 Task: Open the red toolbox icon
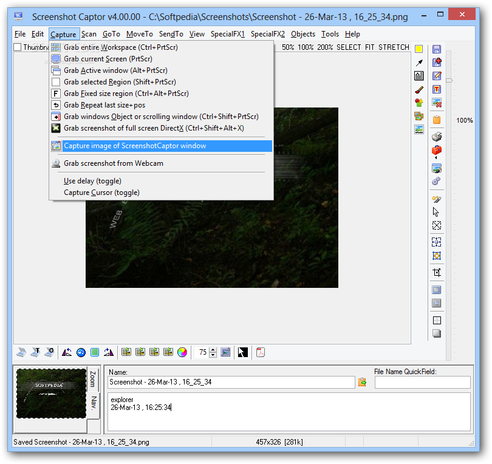[437, 151]
